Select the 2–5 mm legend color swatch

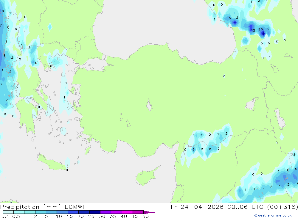41,212
